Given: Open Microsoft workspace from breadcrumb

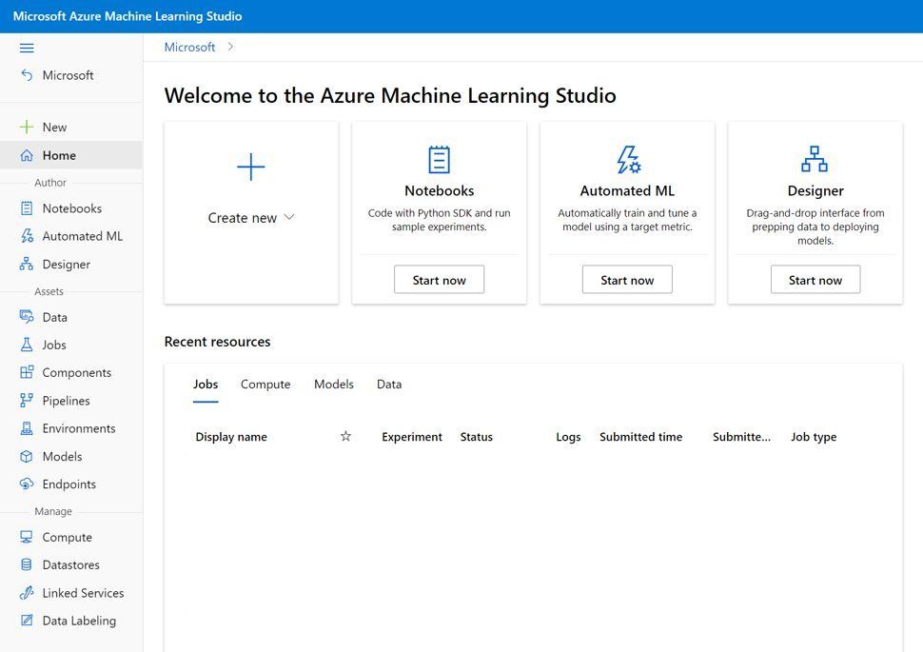Looking at the screenshot, I should (x=189, y=46).
